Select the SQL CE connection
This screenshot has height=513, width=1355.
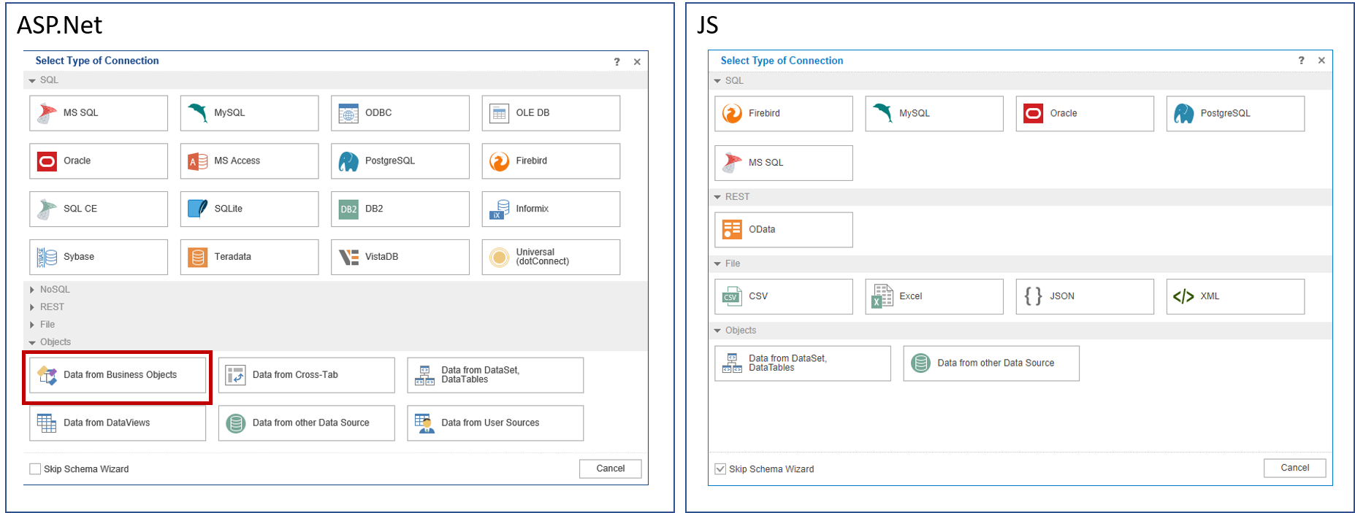click(99, 209)
